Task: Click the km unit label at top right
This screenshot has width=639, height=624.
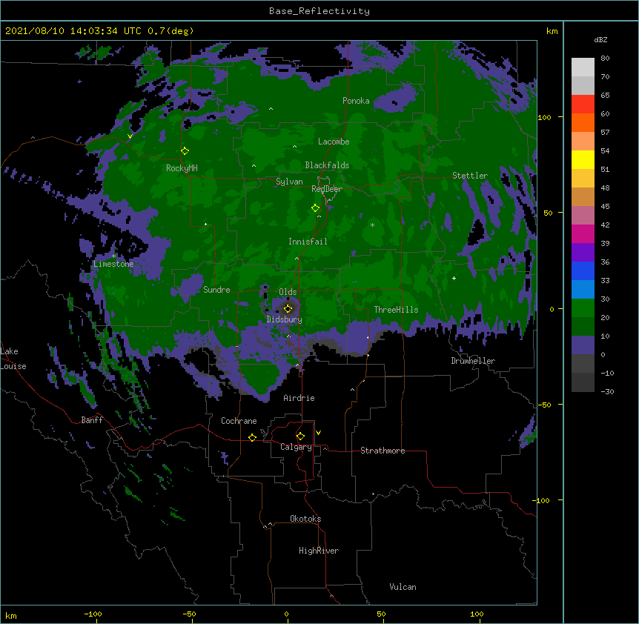Action: [x=552, y=31]
